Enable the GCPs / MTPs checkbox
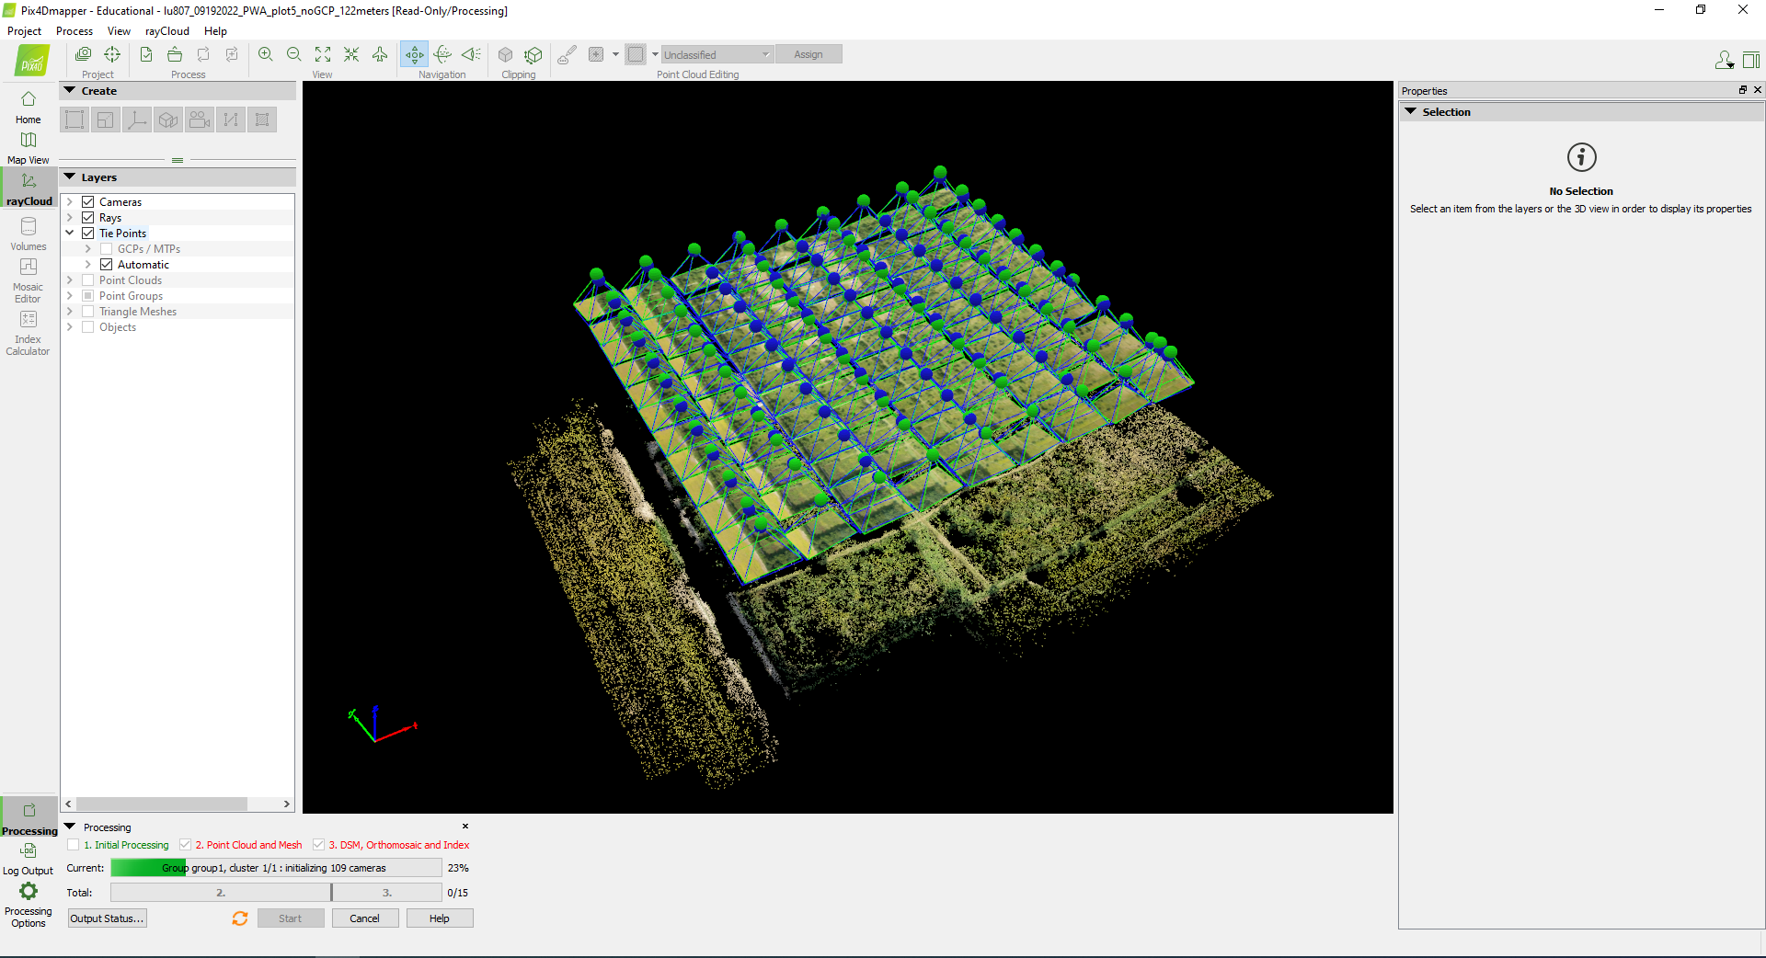This screenshot has width=1766, height=958. click(x=107, y=248)
